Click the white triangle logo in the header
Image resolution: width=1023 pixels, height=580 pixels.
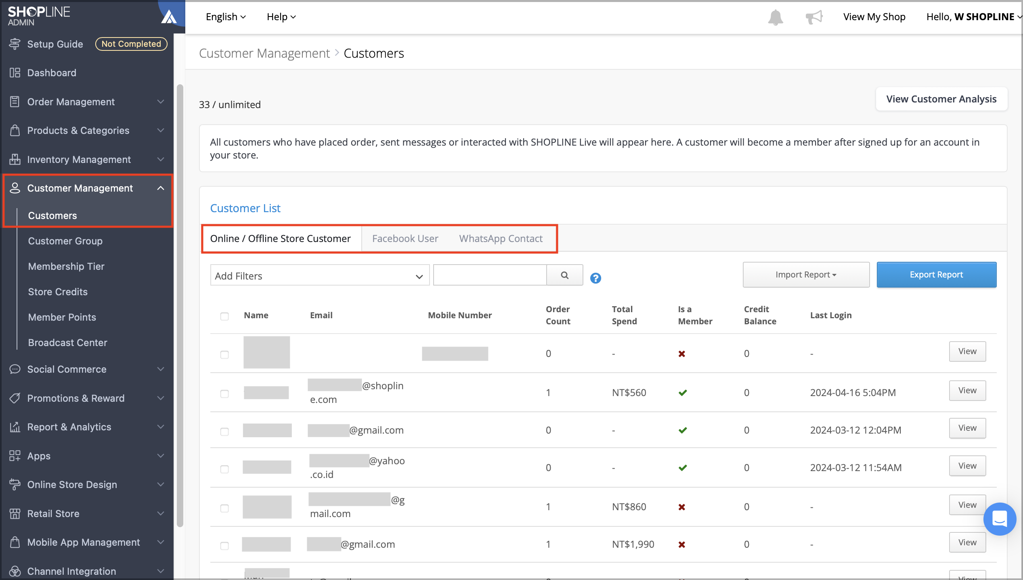click(x=169, y=17)
